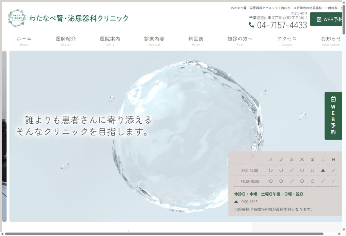Image resolution: width=346 pixels, height=236 pixels.
Task: Open the お知らせ Information menu item
Action: coord(331,41)
